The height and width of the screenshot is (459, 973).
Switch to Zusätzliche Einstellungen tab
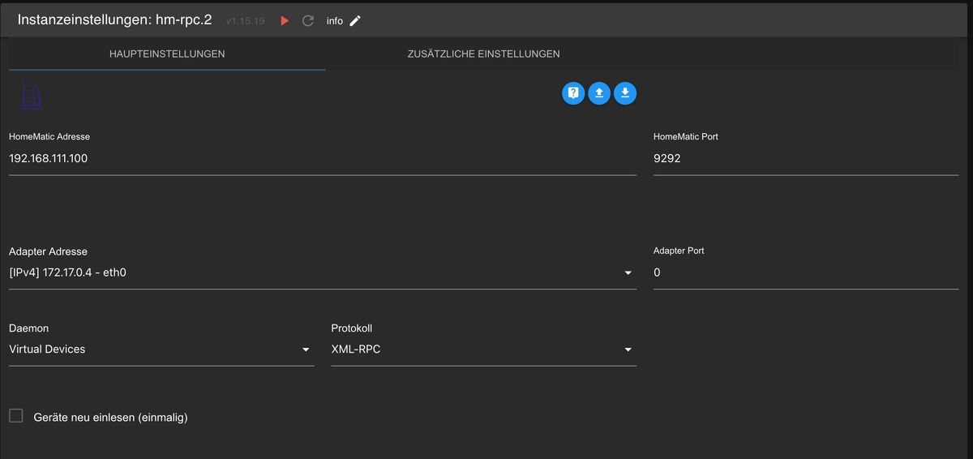point(483,54)
